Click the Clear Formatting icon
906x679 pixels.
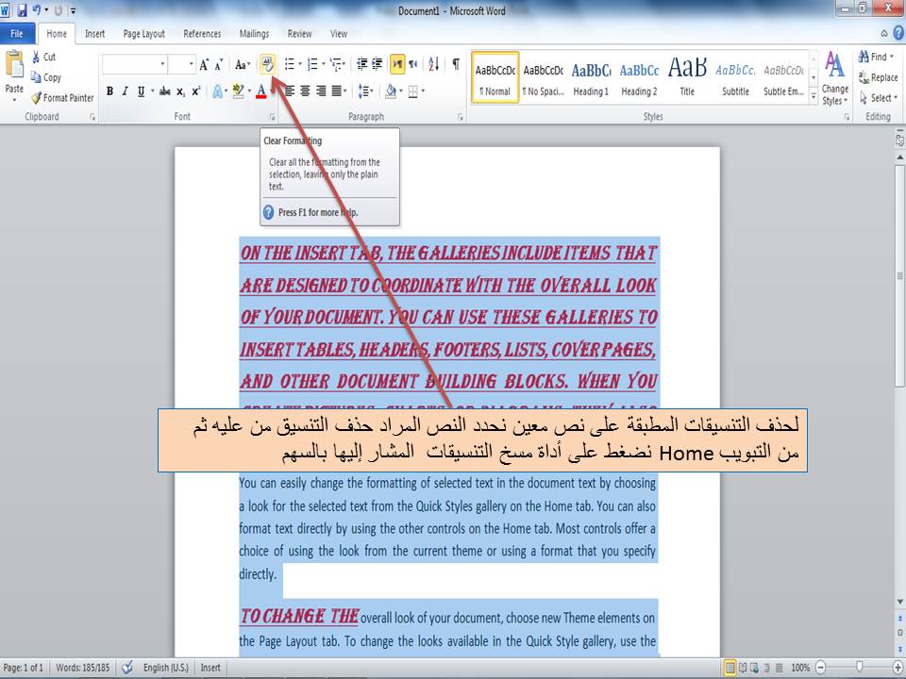pyautogui.click(x=267, y=63)
